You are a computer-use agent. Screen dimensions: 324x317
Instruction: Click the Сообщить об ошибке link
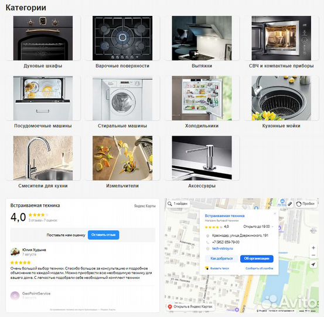click(x=260, y=268)
